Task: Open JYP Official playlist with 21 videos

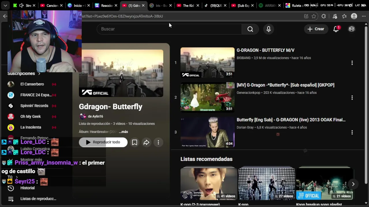Action: (x=325, y=184)
